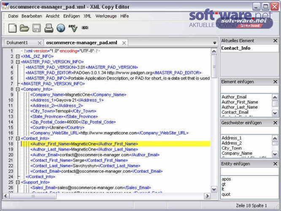Click the horizontal scrollbar left arrow

[x=6, y=196]
